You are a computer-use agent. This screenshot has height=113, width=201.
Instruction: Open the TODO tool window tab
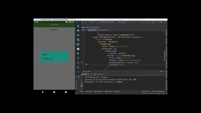tap(89, 91)
